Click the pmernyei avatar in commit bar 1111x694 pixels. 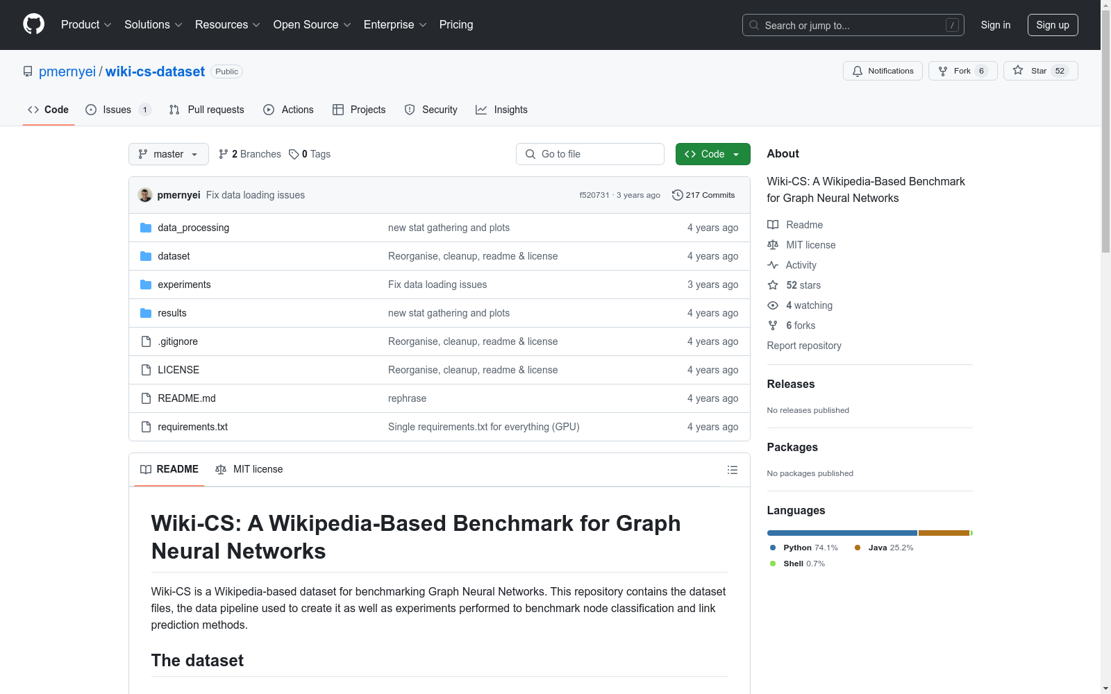click(x=145, y=195)
